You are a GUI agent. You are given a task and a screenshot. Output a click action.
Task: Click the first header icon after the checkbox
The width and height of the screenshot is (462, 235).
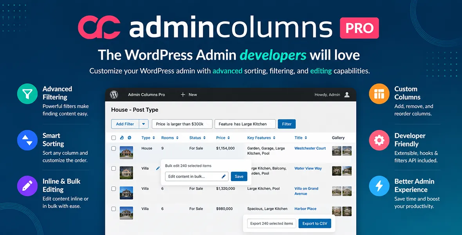click(x=122, y=138)
